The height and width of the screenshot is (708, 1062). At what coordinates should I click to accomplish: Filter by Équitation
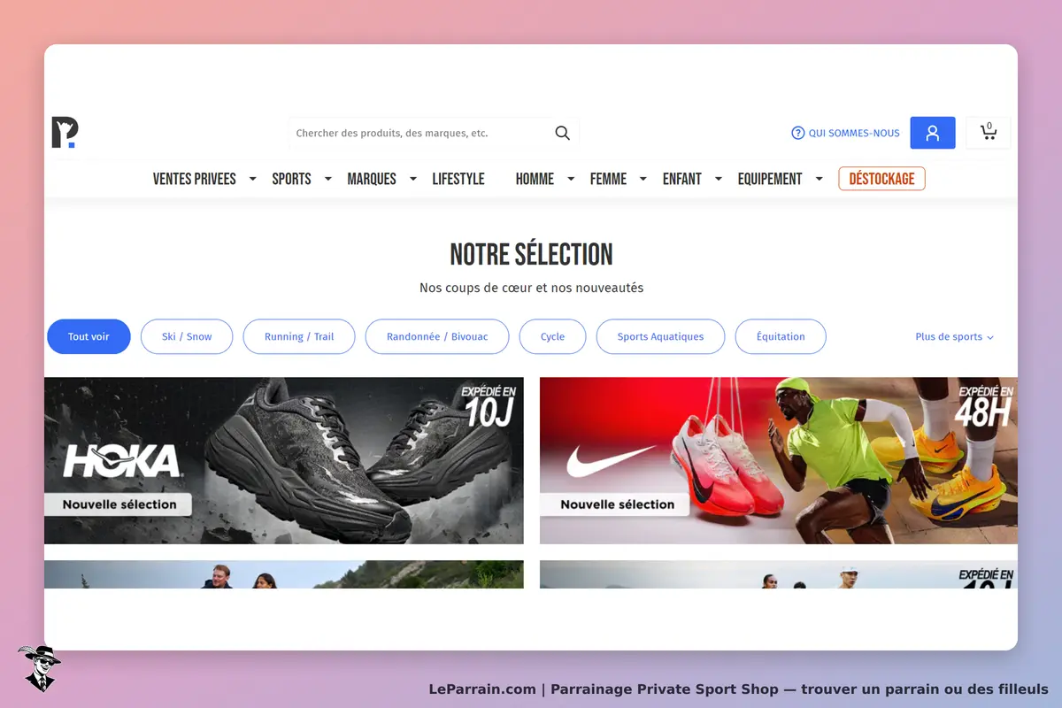(781, 336)
